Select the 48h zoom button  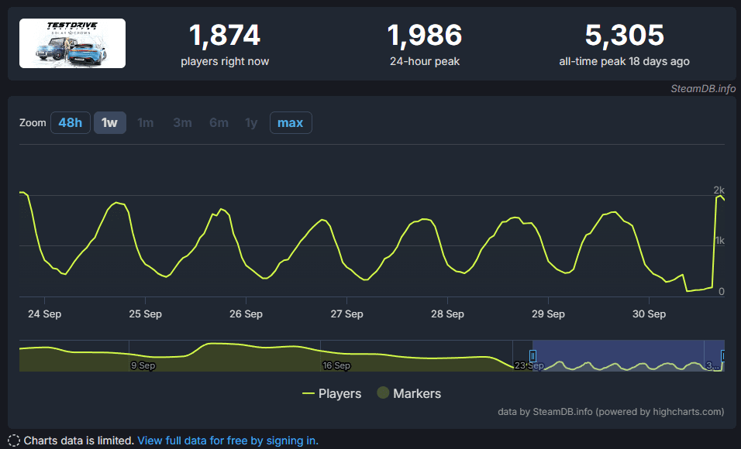click(x=71, y=123)
